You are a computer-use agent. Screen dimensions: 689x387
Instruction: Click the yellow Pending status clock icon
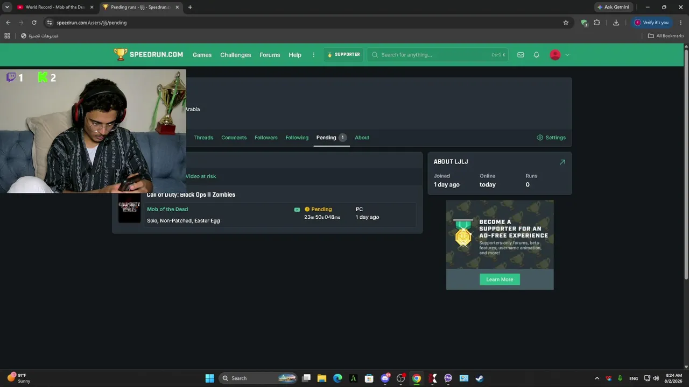pyautogui.click(x=307, y=209)
